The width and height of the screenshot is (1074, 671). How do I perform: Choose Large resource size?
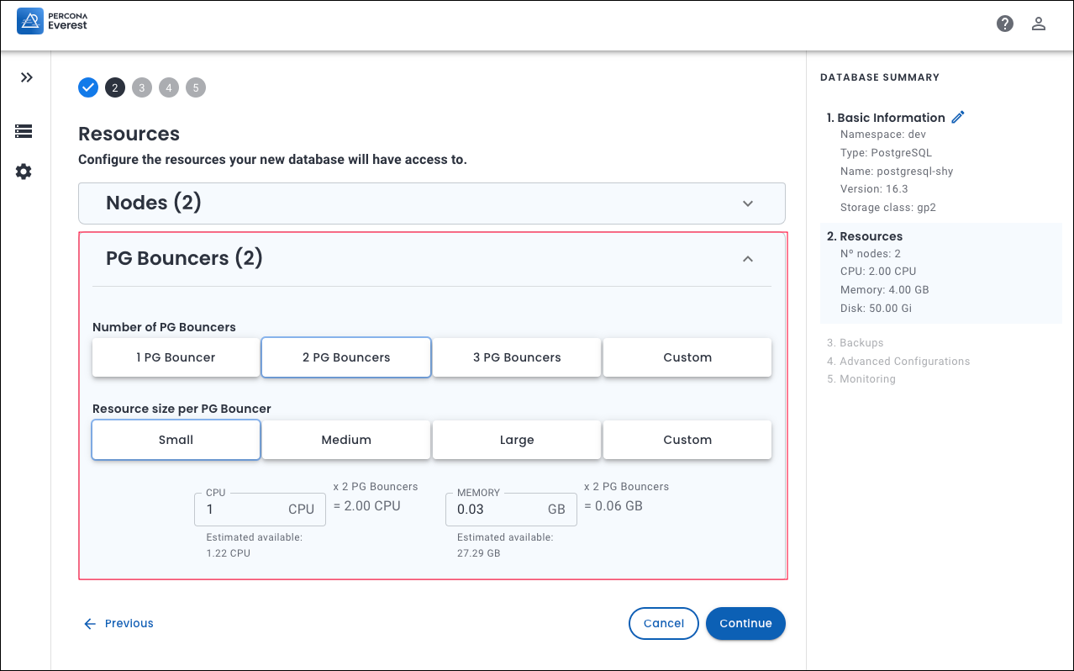click(517, 440)
